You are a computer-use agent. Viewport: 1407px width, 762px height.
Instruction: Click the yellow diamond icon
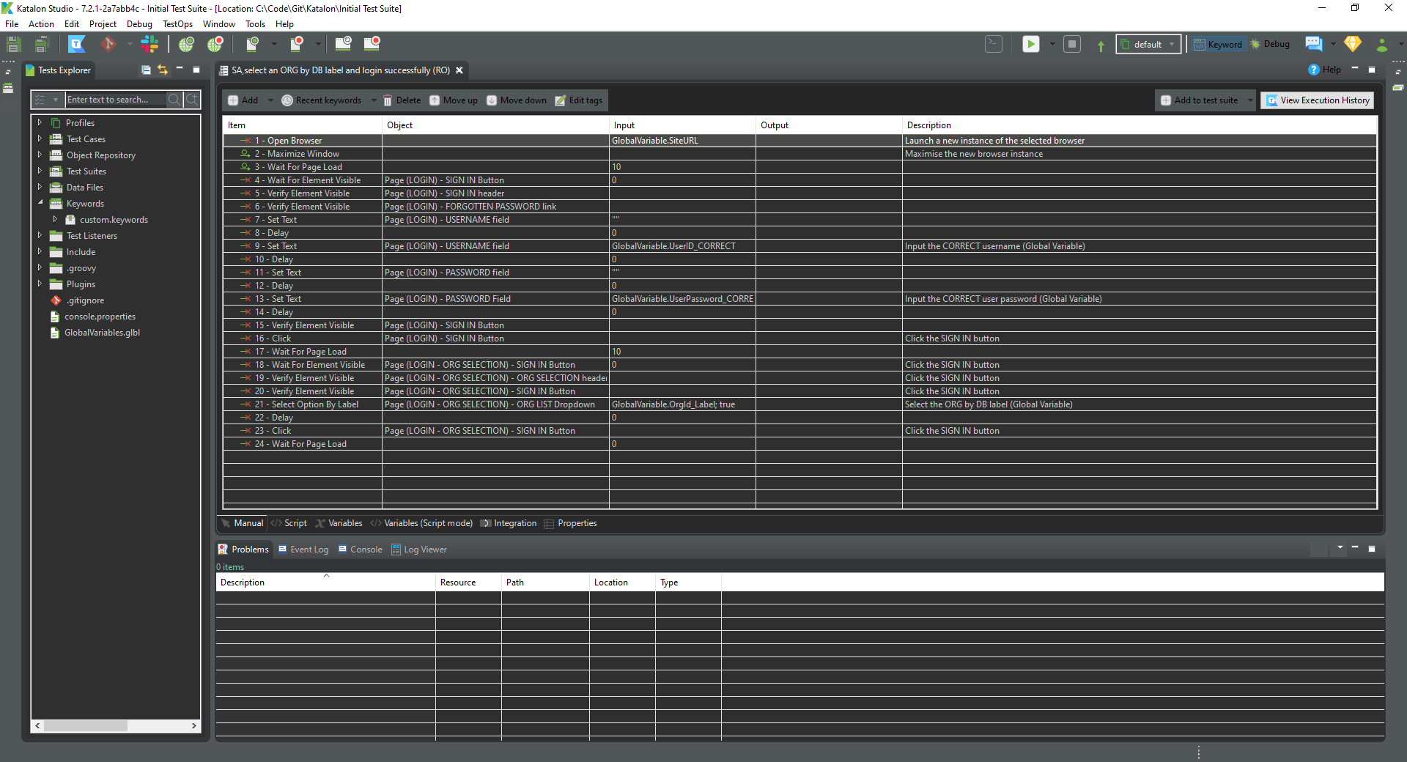click(1353, 44)
